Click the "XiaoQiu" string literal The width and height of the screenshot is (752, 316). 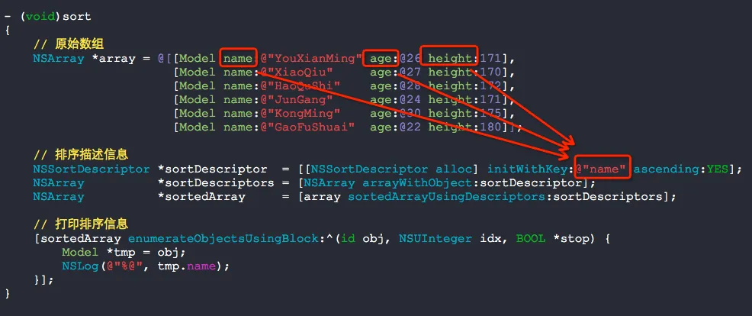click(x=297, y=73)
